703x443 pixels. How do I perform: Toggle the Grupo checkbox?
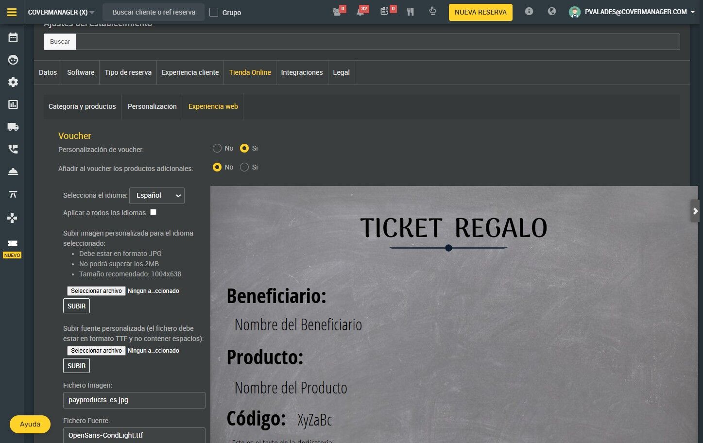point(214,12)
